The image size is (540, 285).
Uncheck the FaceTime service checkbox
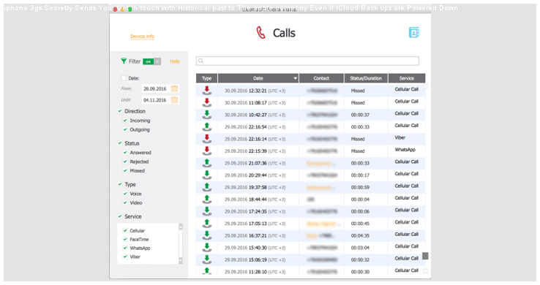click(125, 239)
